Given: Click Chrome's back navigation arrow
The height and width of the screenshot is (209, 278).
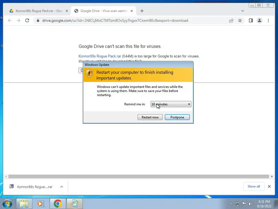Looking at the screenshot, I should (10, 20).
